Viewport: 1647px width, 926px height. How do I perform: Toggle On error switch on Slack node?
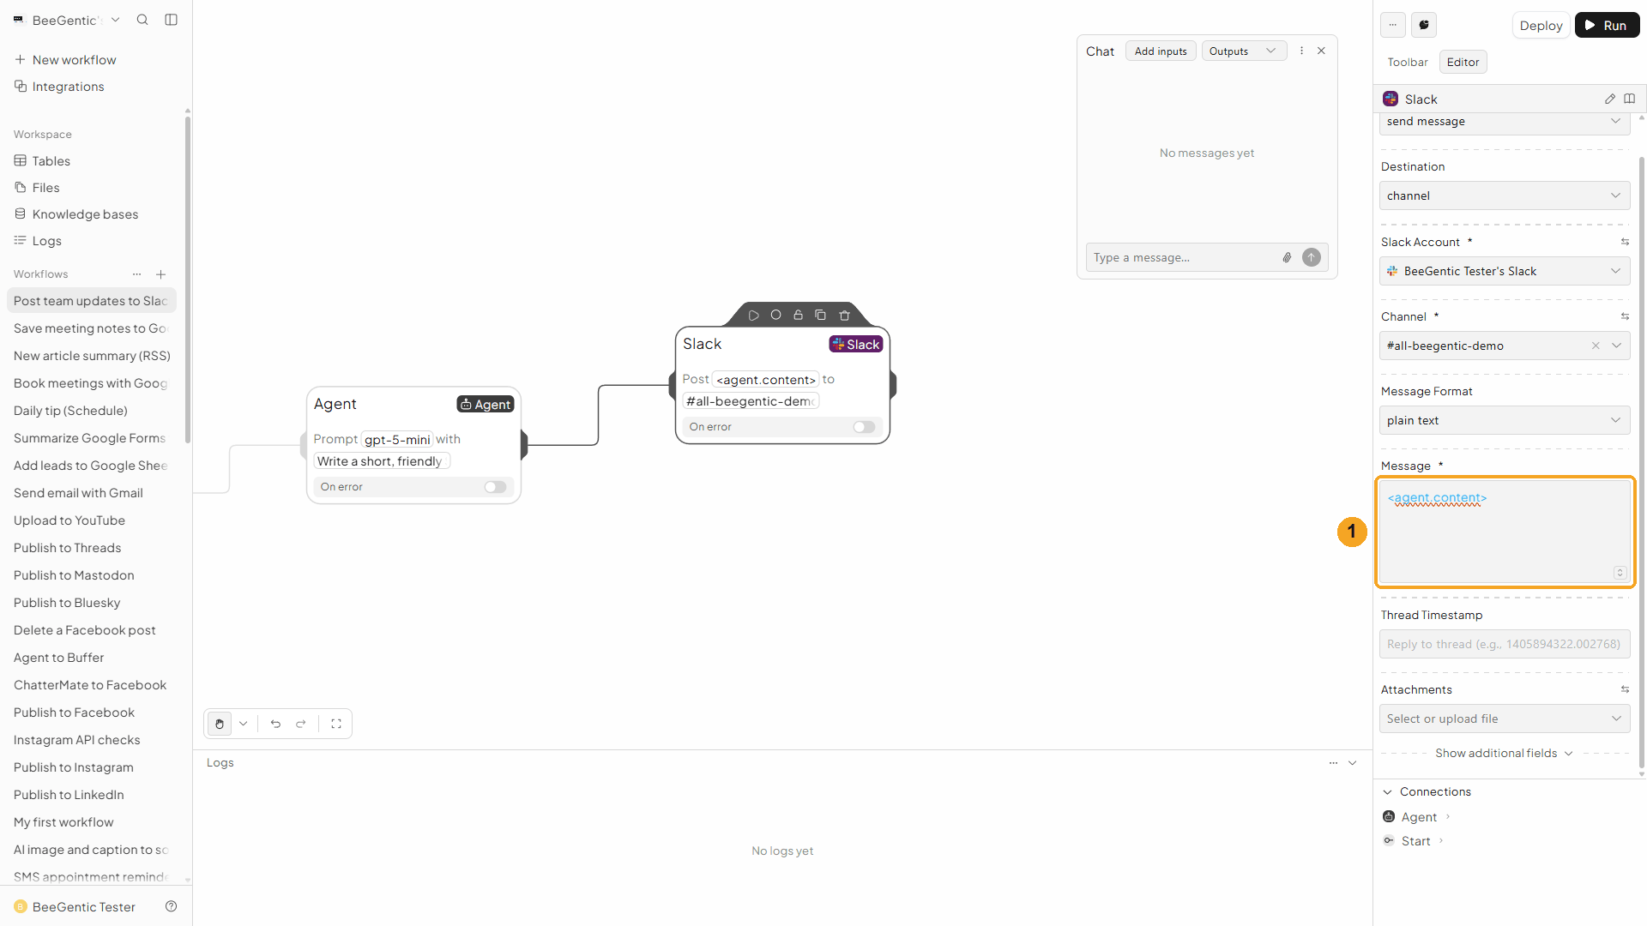tap(864, 427)
